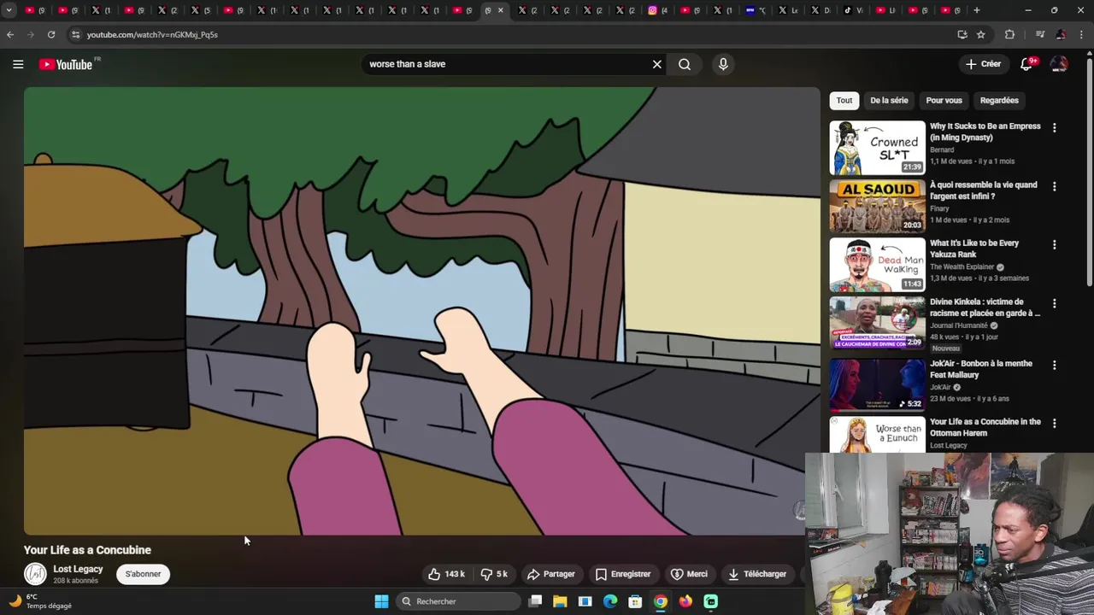Open media controls in Chrome toolbar
Viewport: 1094px width, 615px height.
coord(1040,34)
